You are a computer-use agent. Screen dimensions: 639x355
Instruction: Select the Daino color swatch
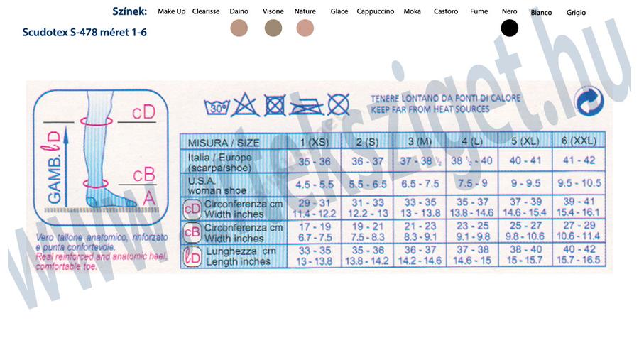point(239,28)
